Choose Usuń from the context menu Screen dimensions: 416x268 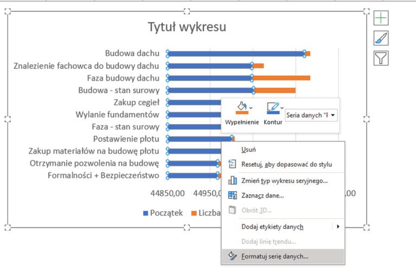pos(283,149)
